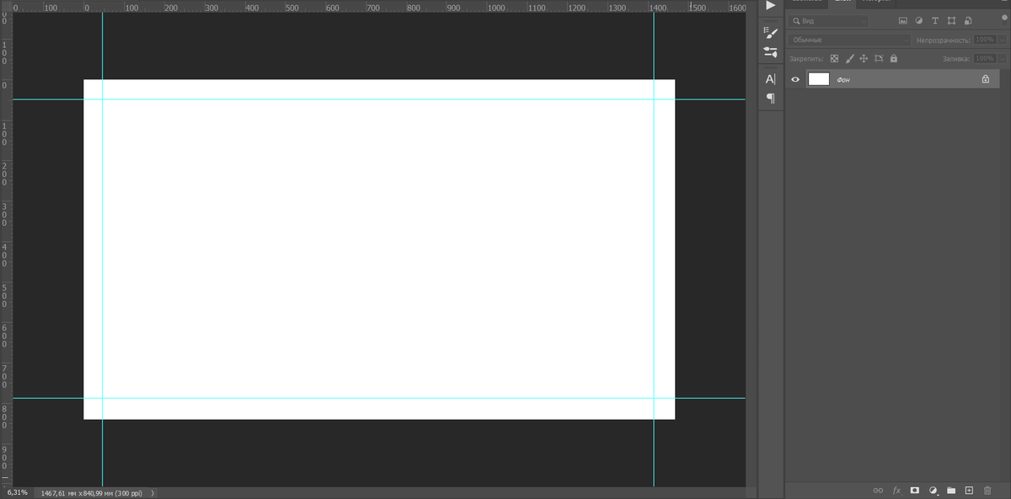The width and height of the screenshot is (1011, 499).
Task: Open the opacity slider dropdown arrow
Action: click(1000, 40)
